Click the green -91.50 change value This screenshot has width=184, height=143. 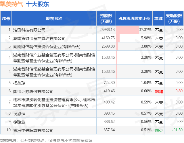(x=177, y=130)
